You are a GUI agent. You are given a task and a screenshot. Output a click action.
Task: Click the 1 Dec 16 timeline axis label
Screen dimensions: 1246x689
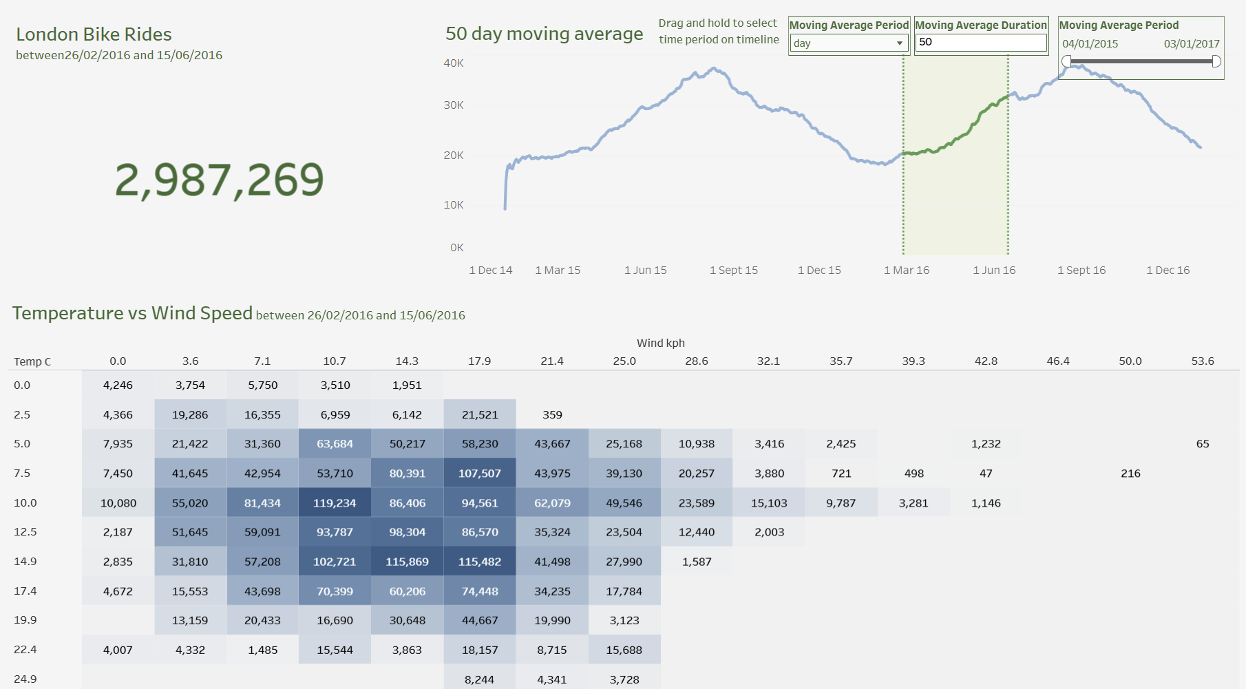(x=1168, y=271)
